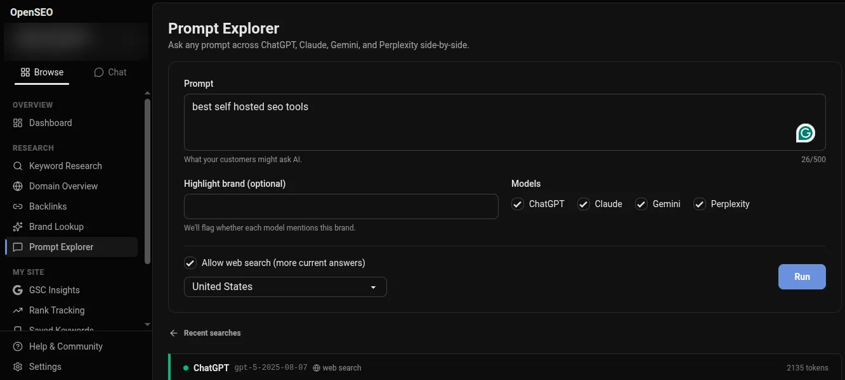Uncheck the ChatGPT model checkbox
This screenshot has width=845, height=380.
[518, 204]
